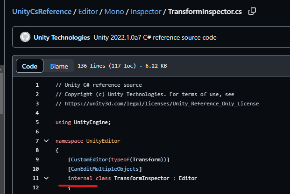Image resolution: width=290 pixels, height=194 pixels.
Task: Open the UnityCsReference repository breadcrumb link
Action: (42, 12)
